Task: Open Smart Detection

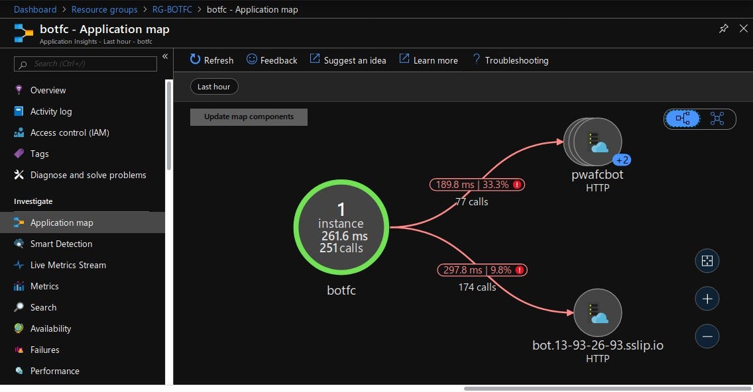Action: 83,244
